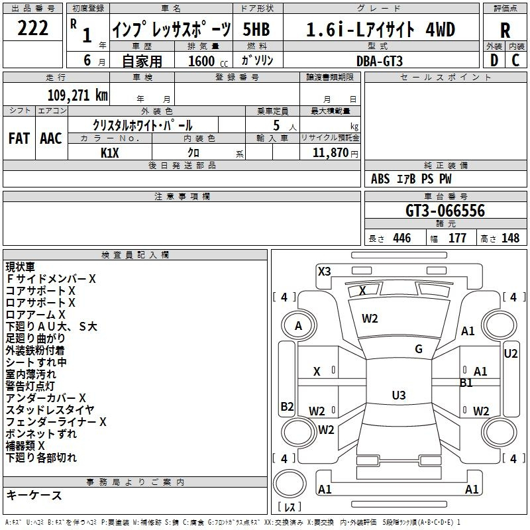Select the B1 mark on car diagram
The width and height of the screenshot is (530, 530).
coord(466,382)
